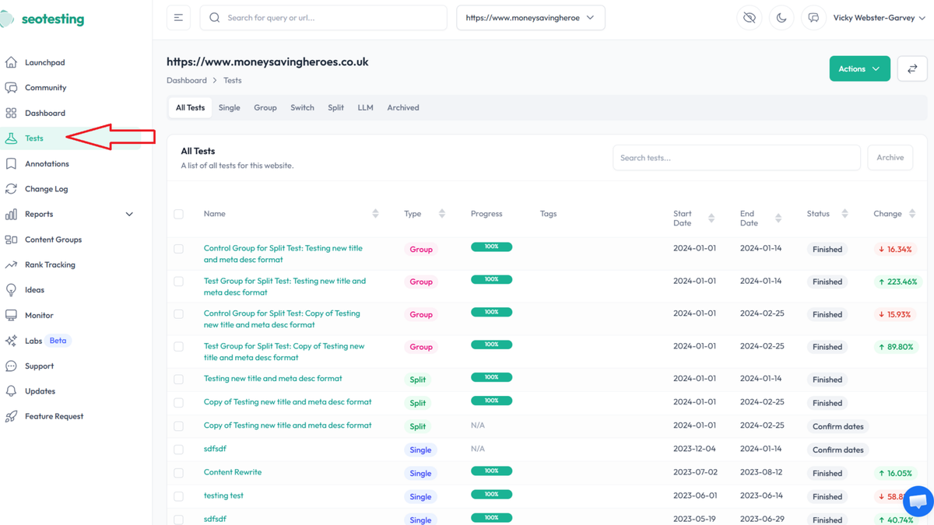
Task: Click the search magnifier icon
Action: [x=215, y=18]
